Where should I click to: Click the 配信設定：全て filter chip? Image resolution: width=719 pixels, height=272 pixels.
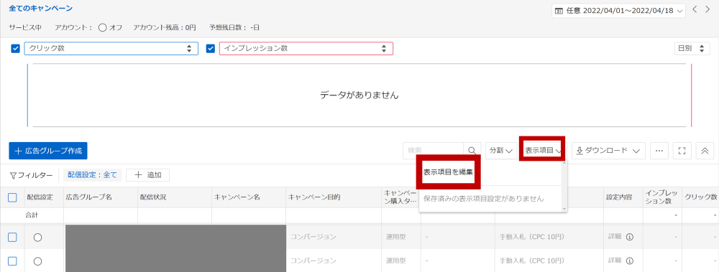(92, 175)
